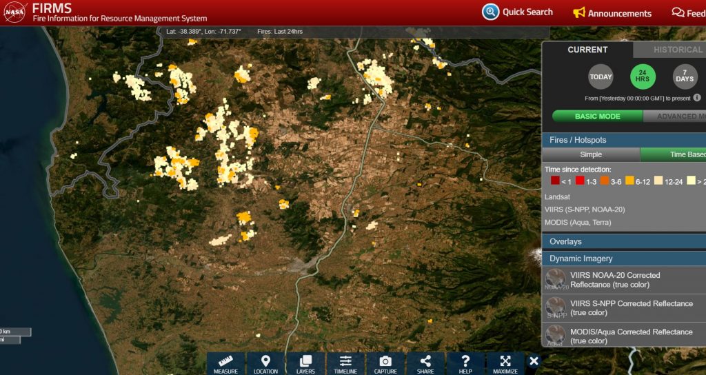Click 'Time since detection:' label
Image resolution: width=706 pixels, height=375 pixels.
578,170
